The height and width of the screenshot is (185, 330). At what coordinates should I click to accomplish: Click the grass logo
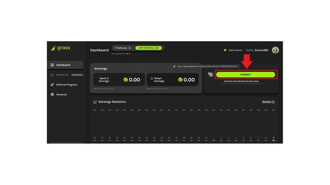point(61,48)
